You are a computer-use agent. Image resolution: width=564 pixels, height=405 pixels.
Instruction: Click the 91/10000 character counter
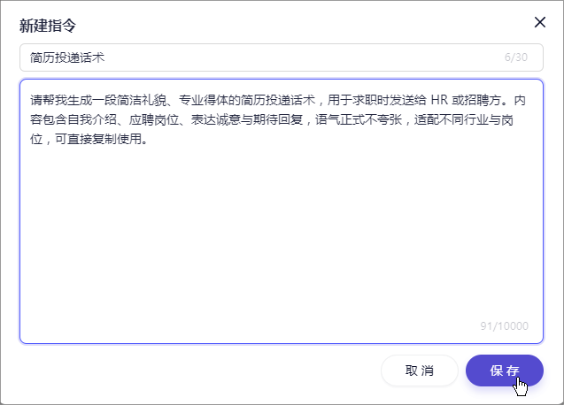505,326
